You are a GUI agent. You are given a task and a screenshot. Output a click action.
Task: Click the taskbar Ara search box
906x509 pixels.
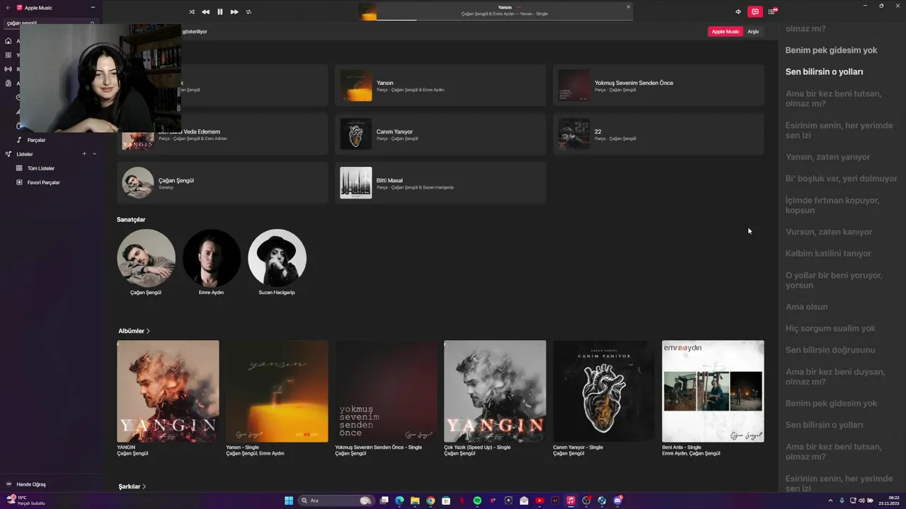(x=336, y=501)
